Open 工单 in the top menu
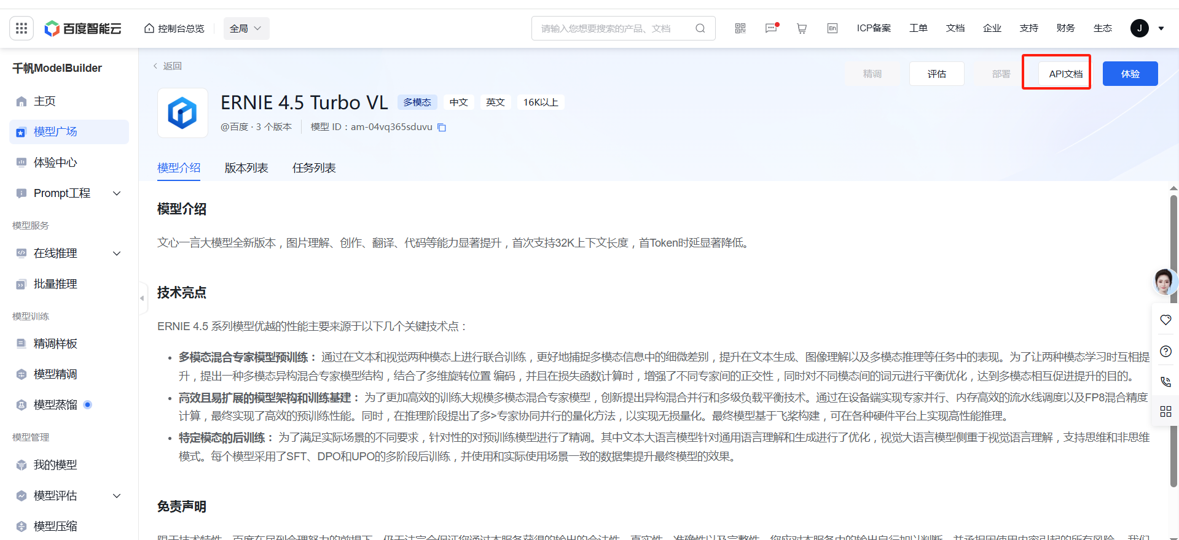This screenshot has height=540, width=1179. pyautogui.click(x=919, y=28)
